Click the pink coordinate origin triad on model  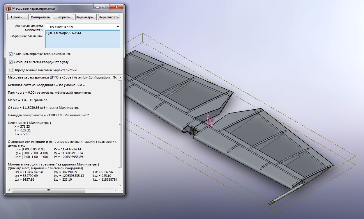click(208, 123)
